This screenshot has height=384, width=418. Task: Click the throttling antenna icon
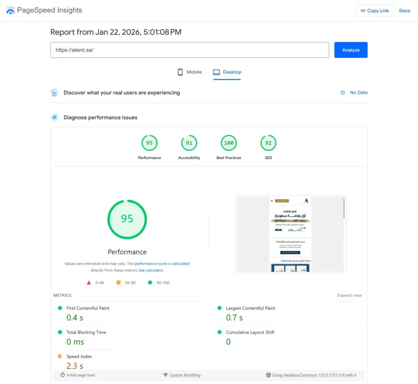pyautogui.click(x=165, y=375)
